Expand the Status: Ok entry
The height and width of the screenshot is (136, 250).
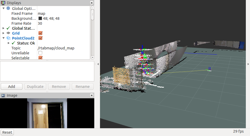coord(9,43)
